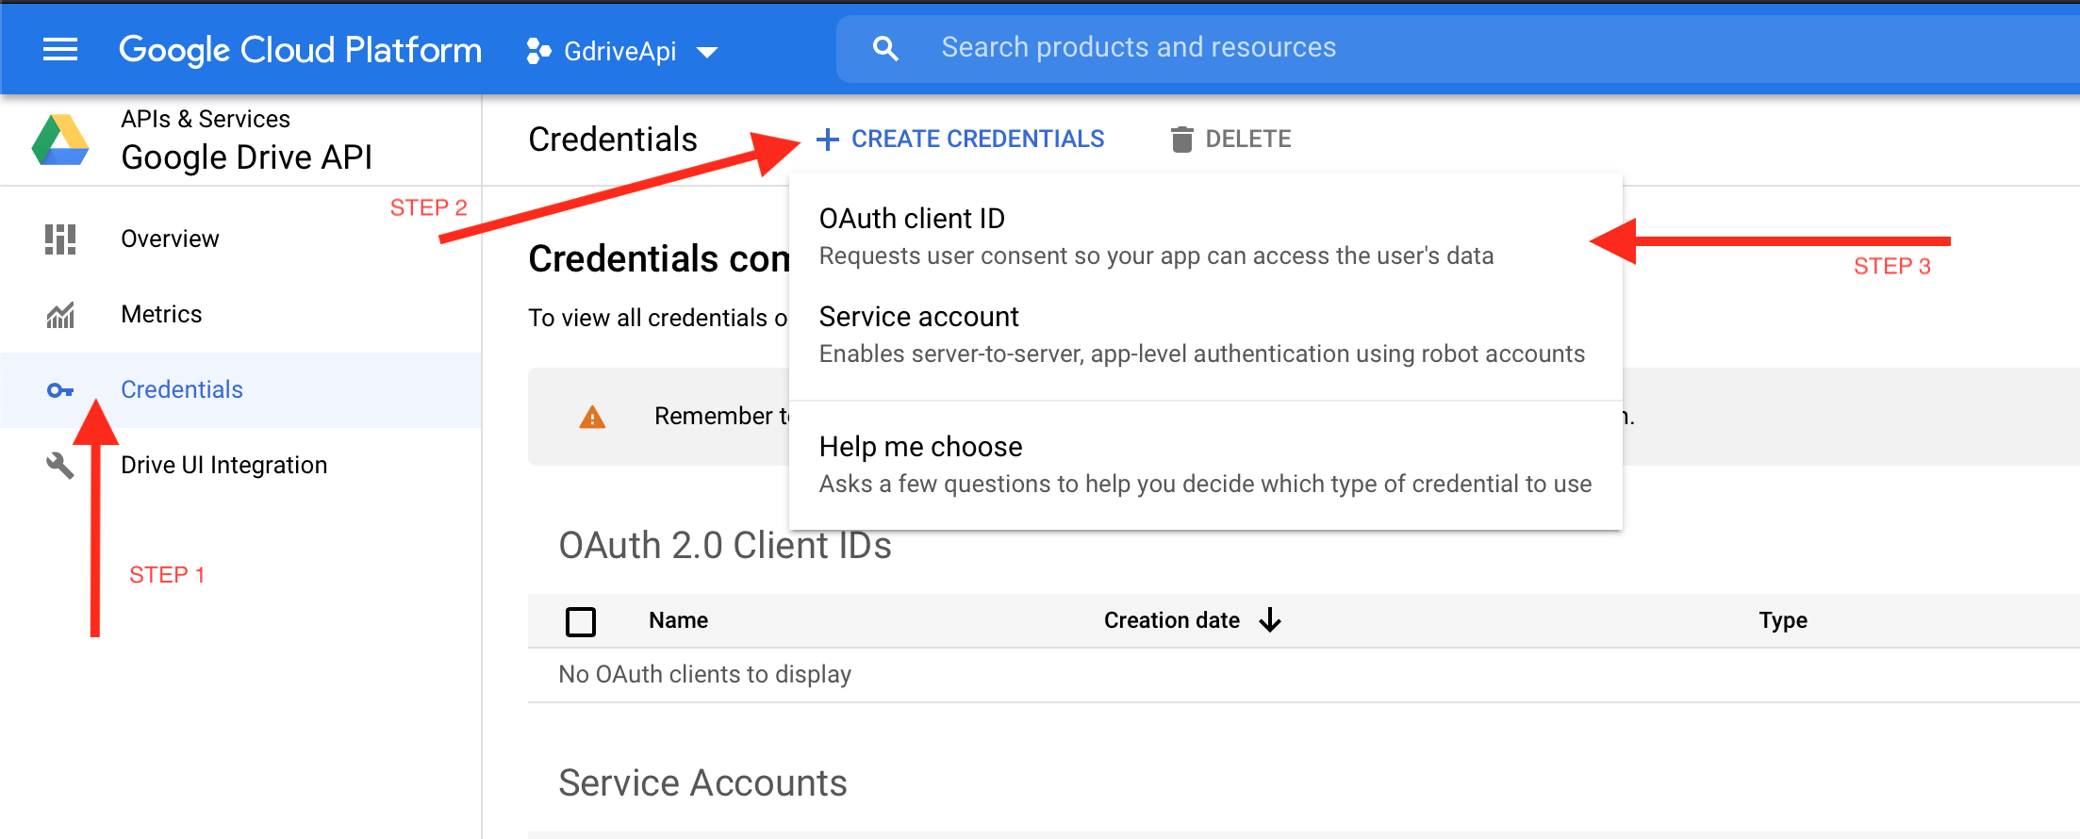Click the APIs & Services heading text

[x=206, y=119]
